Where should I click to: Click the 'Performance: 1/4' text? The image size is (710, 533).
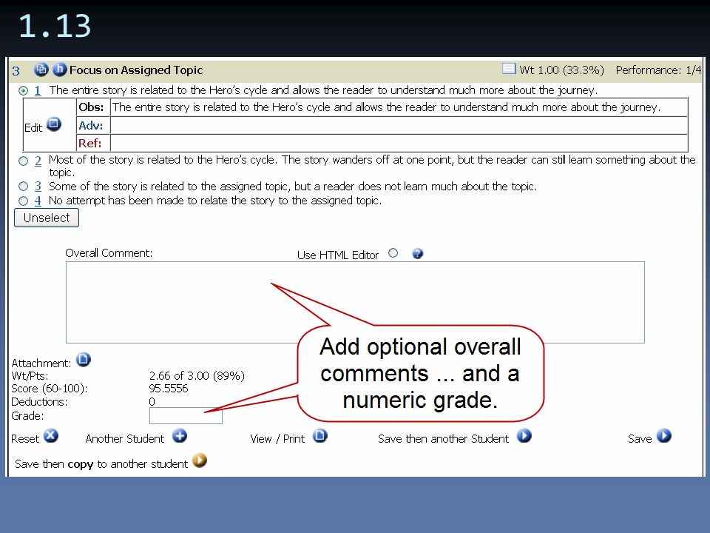[658, 70]
